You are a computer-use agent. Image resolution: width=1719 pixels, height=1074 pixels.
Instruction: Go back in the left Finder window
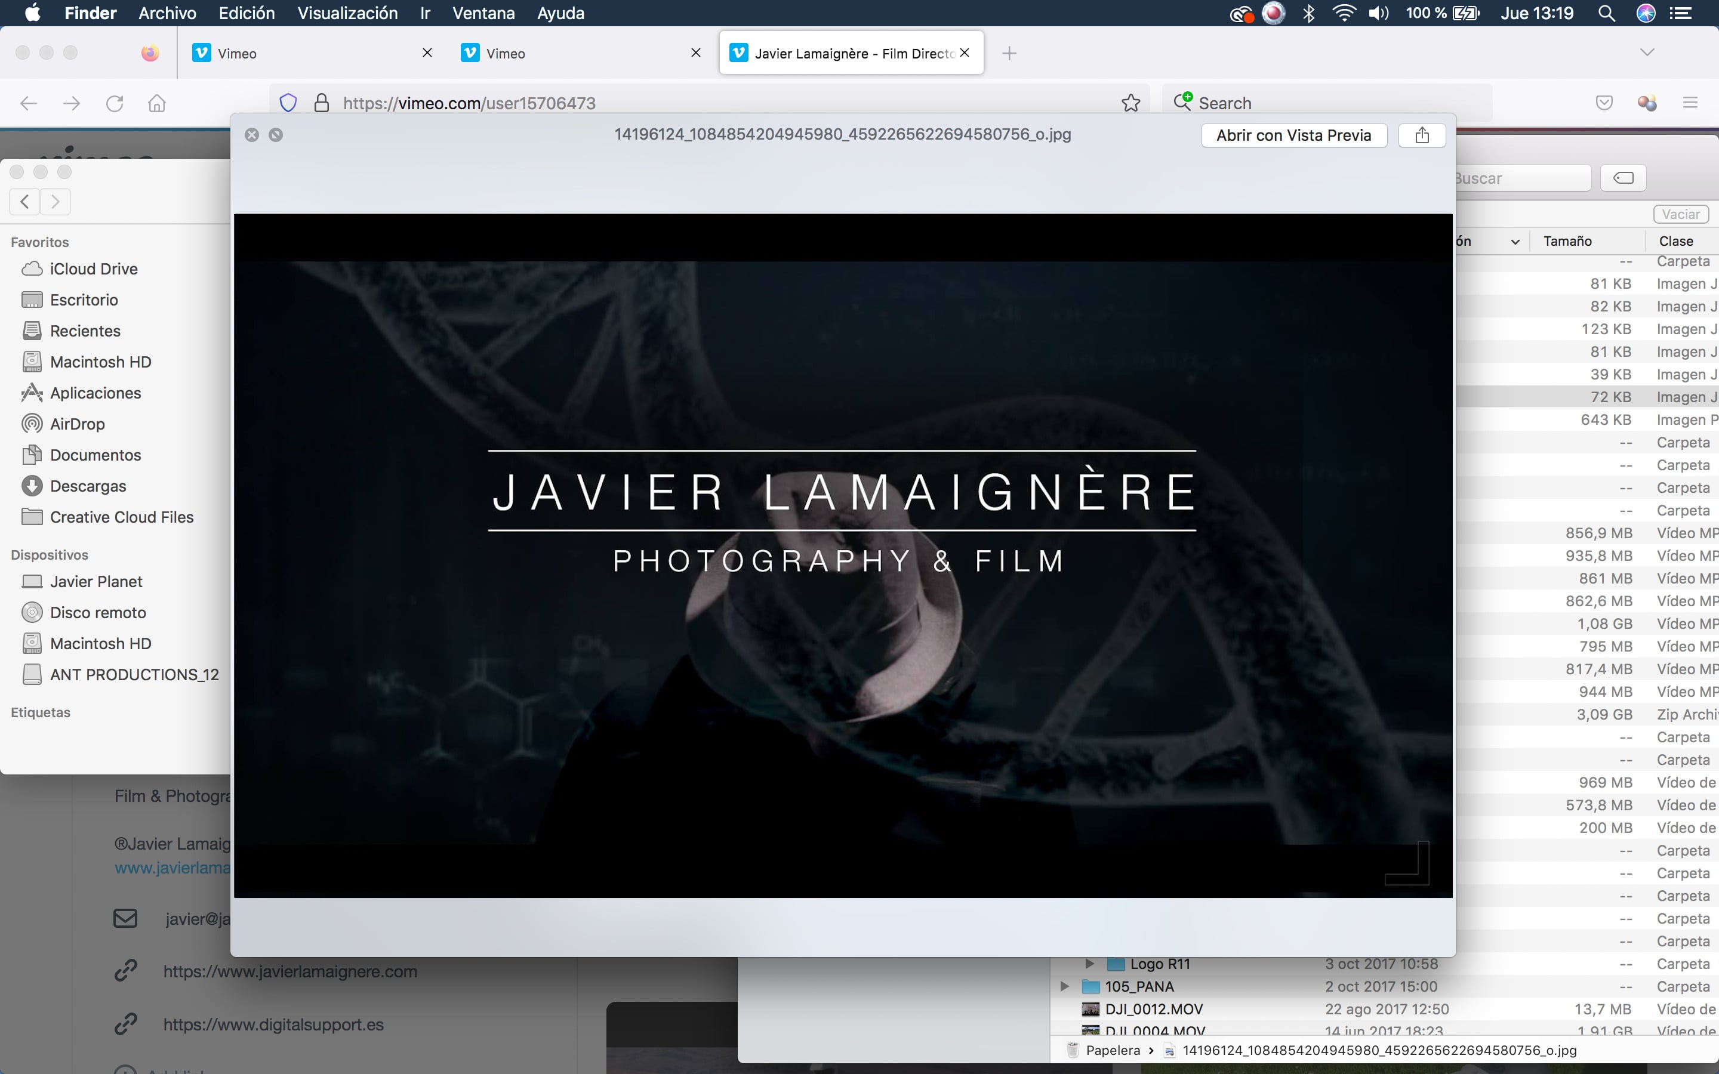(25, 202)
